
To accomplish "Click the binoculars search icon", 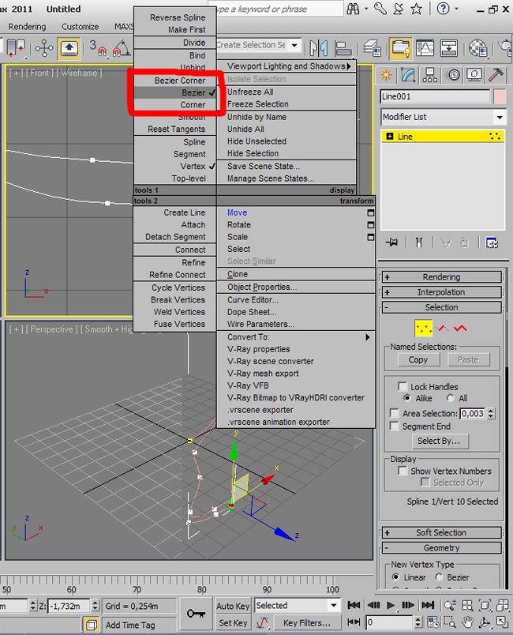I will [354, 9].
